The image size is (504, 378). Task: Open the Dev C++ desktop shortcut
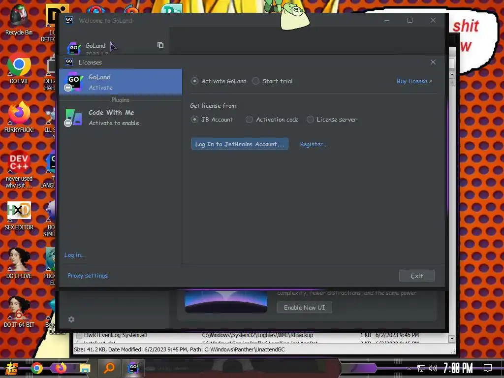coord(19,169)
